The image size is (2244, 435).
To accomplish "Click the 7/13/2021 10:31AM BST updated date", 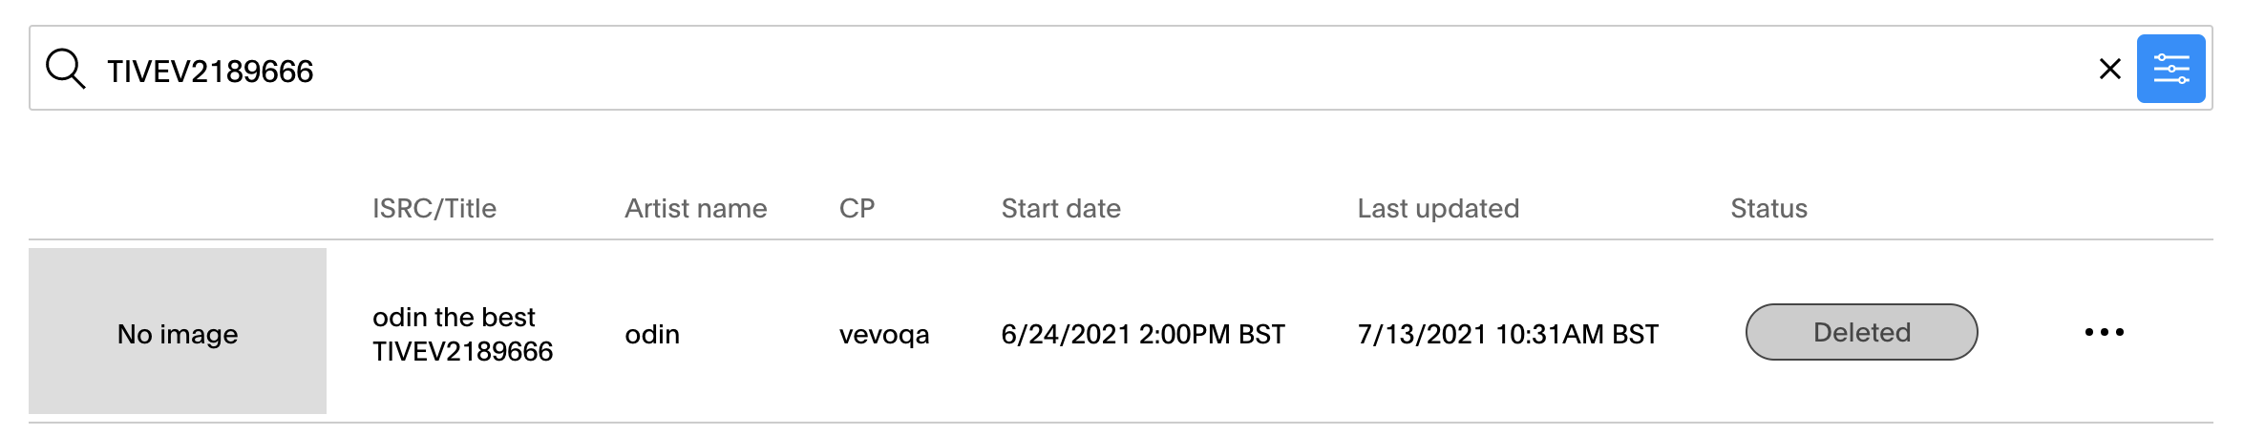I will (1508, 334).
